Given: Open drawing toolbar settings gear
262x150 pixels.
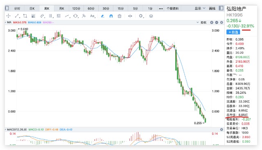Looking at the screenshot, I should [141, 16].
